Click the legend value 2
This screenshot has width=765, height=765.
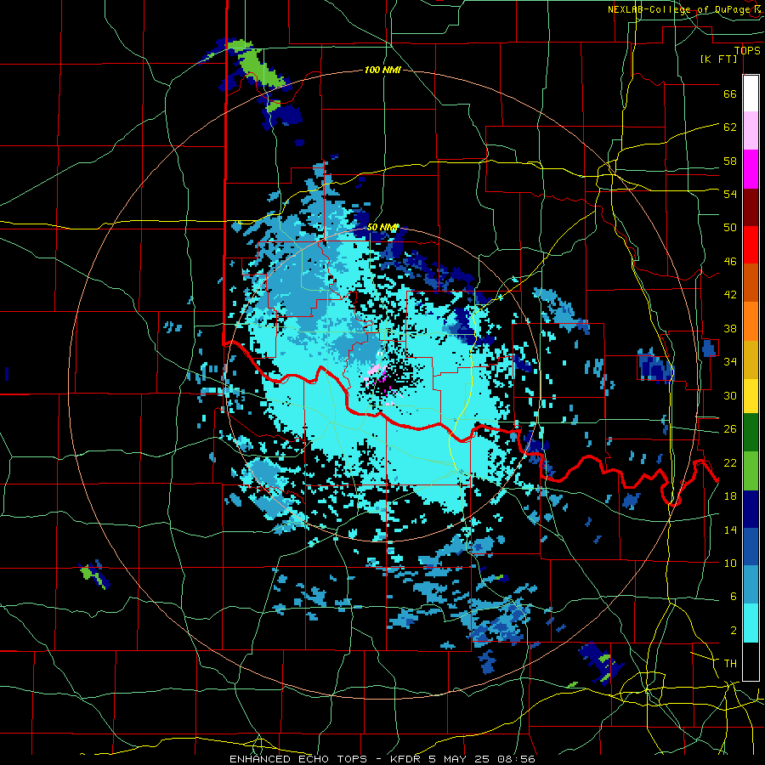[x=733, y=631]
